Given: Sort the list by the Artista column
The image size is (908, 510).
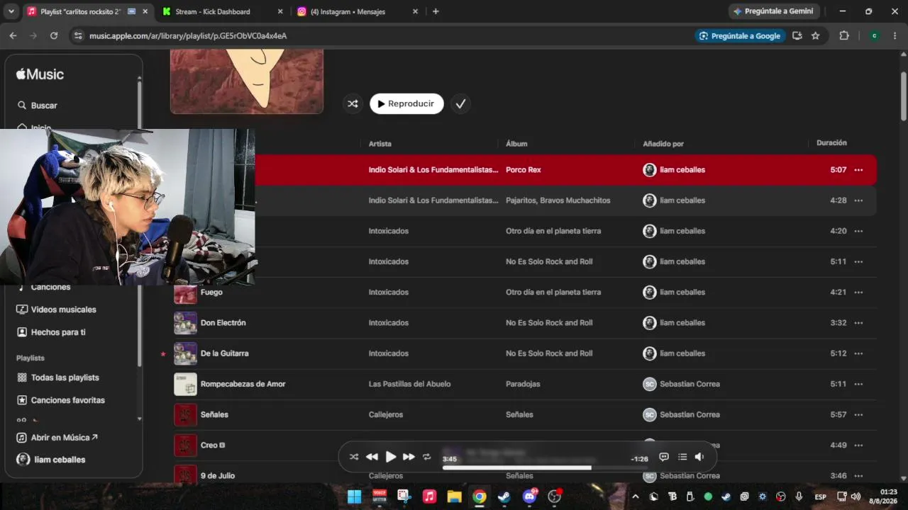Looking at the screenshot, I should click(x=380, y=144).
